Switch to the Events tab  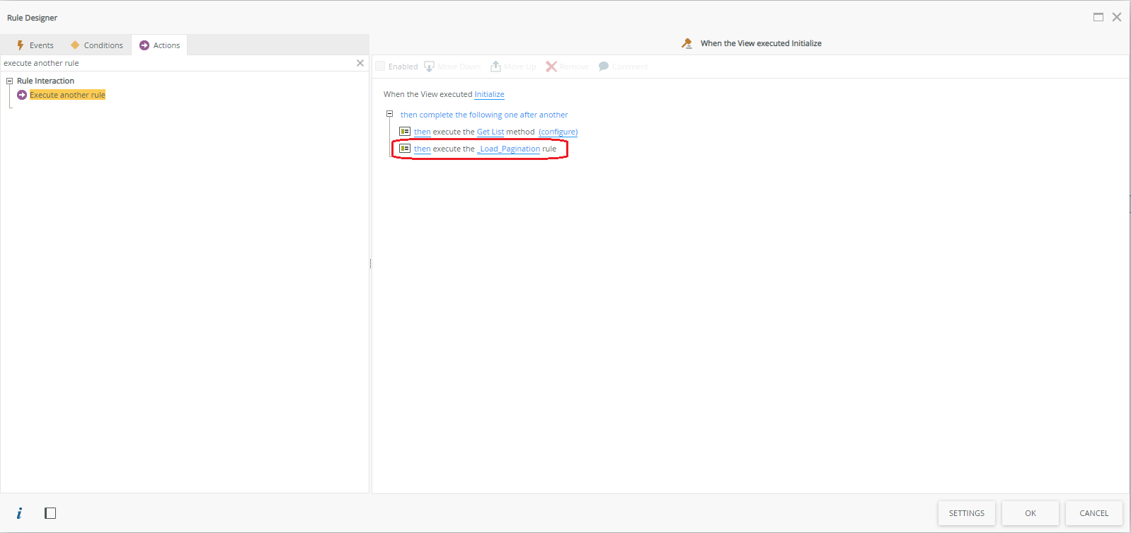click(x=35, y=45)
